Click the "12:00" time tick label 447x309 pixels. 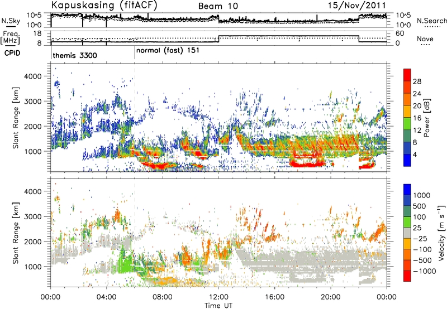click(218, 297)
